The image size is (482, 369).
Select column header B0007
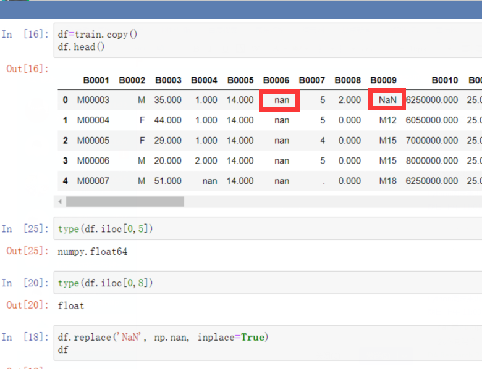pos(312,80)
